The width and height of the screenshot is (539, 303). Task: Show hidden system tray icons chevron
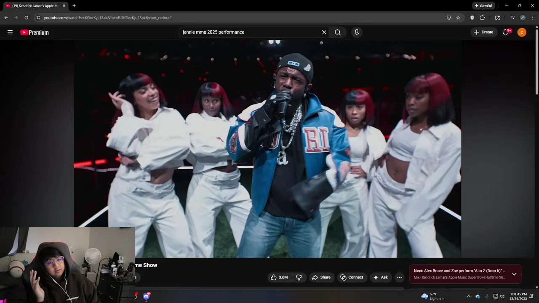[x=469, y=296]
